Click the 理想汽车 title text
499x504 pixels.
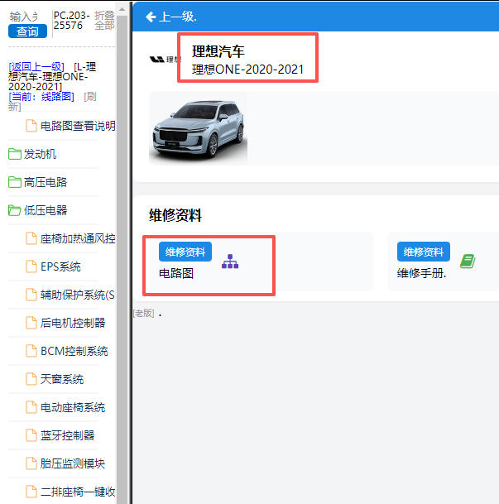pyautogui.click(x=218, y=51)
